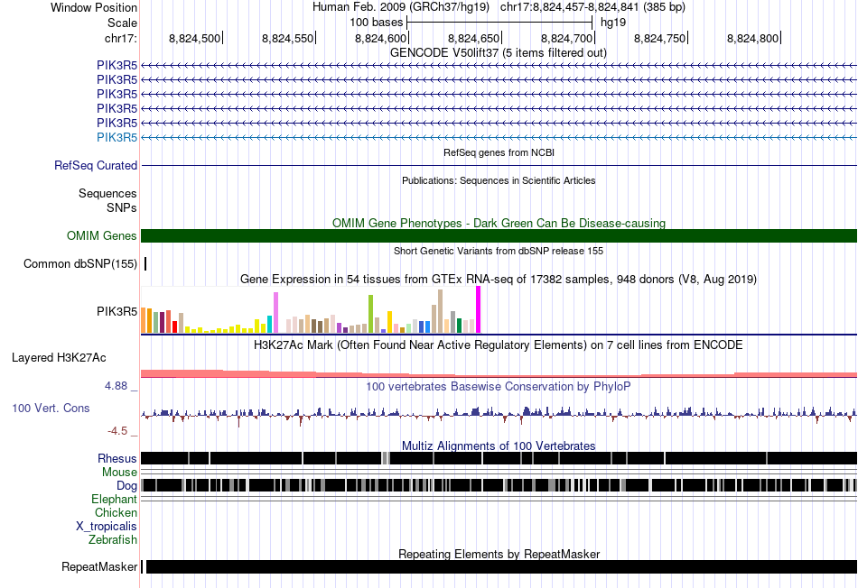The height and width of the screenshot is (588, 858).
Task: Click the 100 bases scale bar
Action: 499,23
